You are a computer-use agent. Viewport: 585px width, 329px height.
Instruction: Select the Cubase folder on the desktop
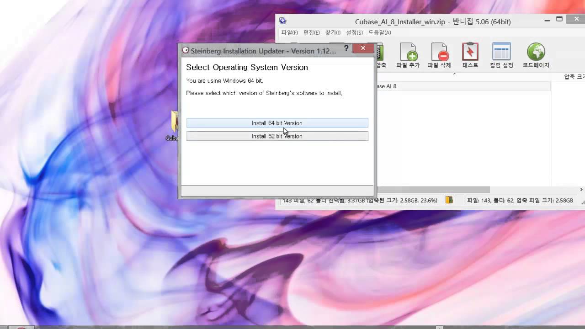(x=174, y=125)
